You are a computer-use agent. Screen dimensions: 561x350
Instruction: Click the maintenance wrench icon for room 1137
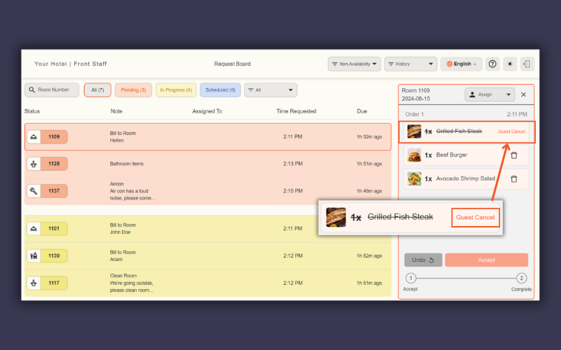[34, 190]
